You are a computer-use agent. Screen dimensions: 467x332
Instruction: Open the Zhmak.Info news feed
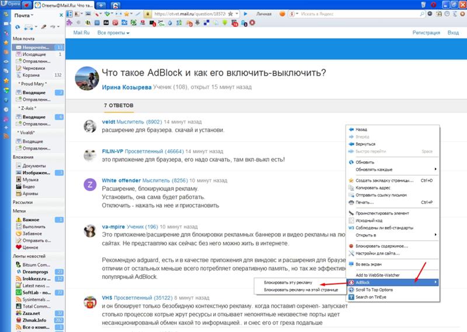click(x=38, y=320)
